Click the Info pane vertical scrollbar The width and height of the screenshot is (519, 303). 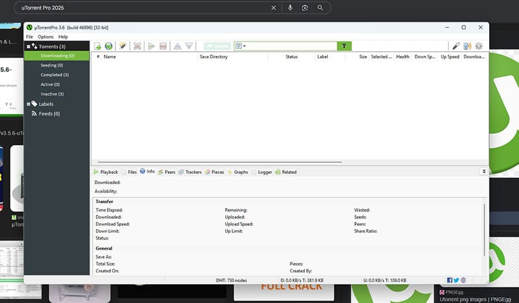click(484, 230)
